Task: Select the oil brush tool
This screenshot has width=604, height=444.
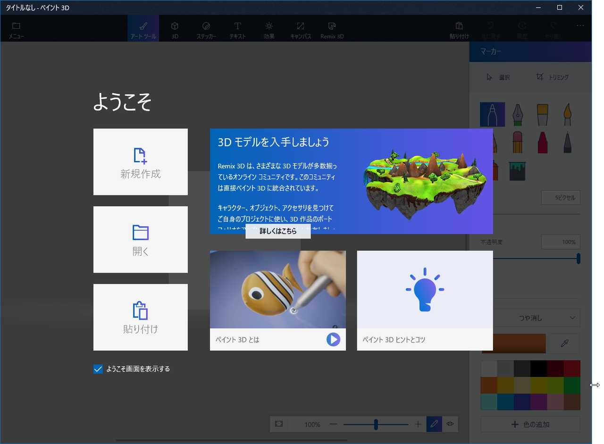Action: [568, 114]
